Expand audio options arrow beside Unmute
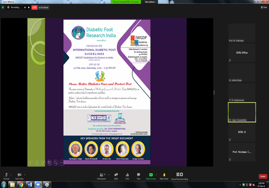The width and height of the screenshot is (269, 188). (11, 175)
